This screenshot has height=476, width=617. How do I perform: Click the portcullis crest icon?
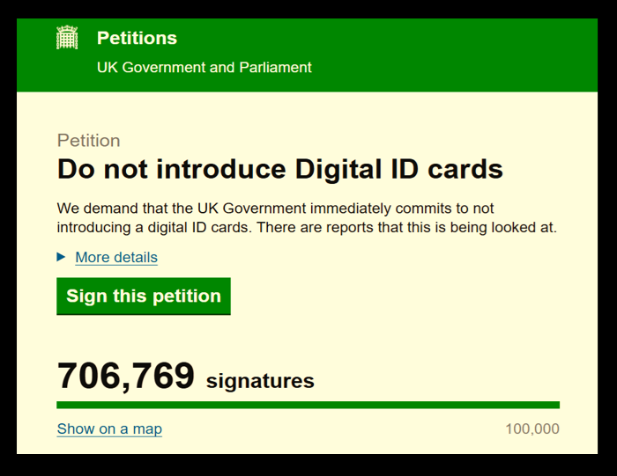coord(67,38)
